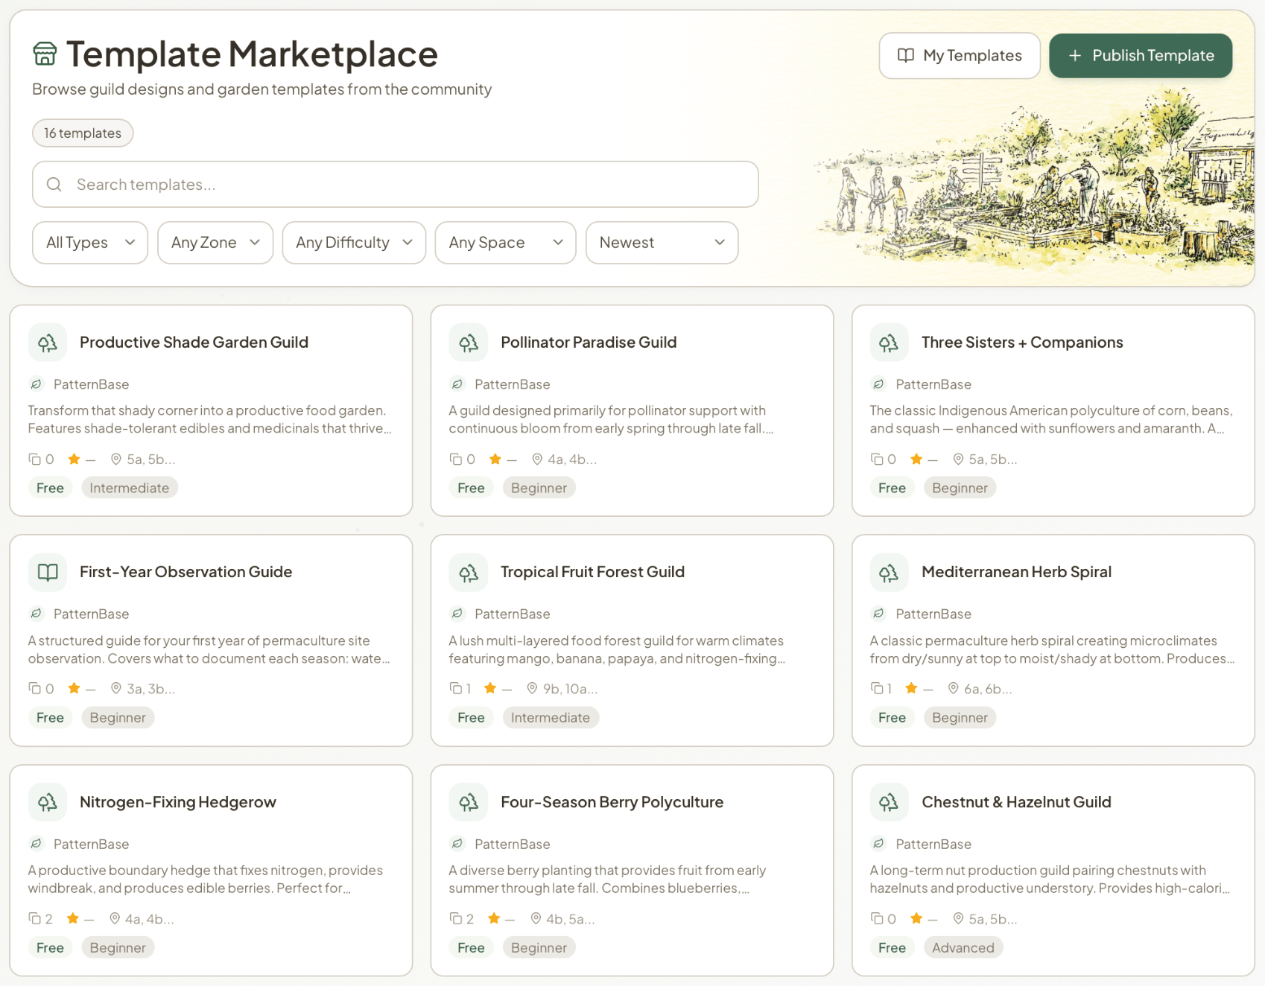Click the storefront icon beside Template Marketplace heading
Viewport: 1265px width, 986px height.
point(45,54)
